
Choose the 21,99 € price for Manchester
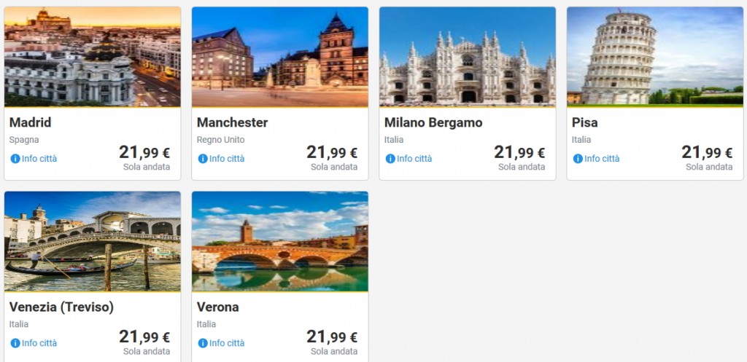click(x=332, y=152)
